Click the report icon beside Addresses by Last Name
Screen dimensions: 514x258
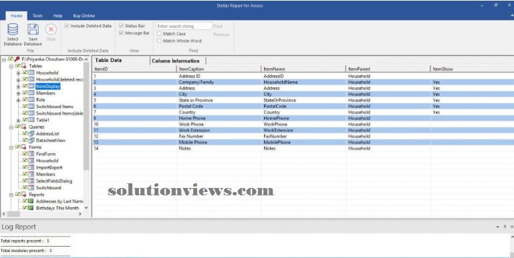pos(31,201)
